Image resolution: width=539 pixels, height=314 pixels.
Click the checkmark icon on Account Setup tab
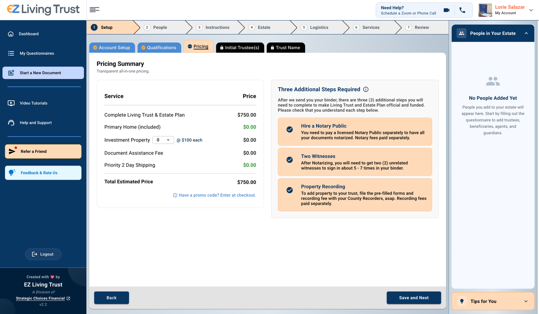95,48
